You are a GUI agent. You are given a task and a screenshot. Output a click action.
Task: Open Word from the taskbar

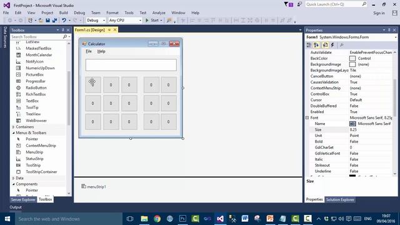(x=245, y=219)
